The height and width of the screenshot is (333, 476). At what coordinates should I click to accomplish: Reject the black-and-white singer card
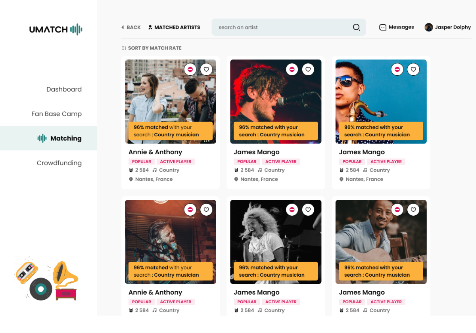click(x=292, y=210)
